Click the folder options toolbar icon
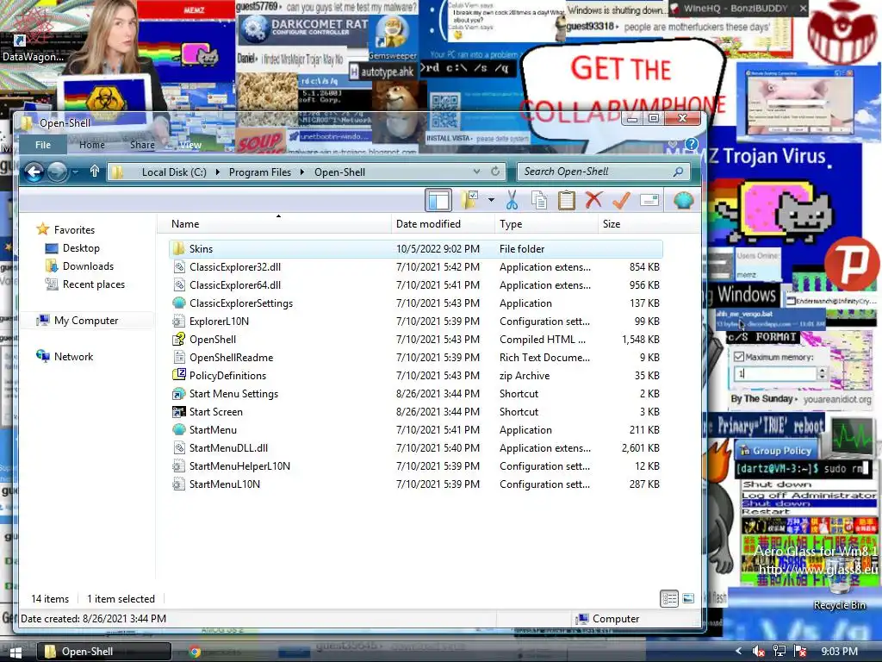 469,200
